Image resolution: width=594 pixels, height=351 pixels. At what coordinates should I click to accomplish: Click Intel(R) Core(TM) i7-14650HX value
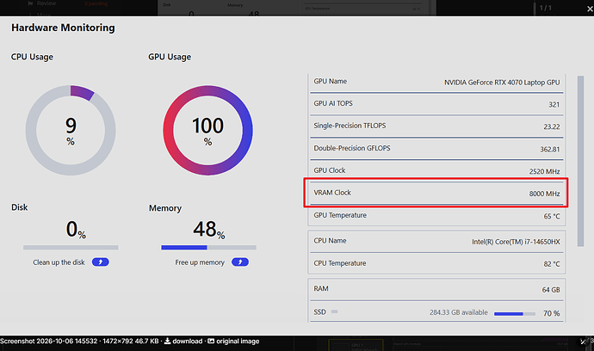point(516,242)
